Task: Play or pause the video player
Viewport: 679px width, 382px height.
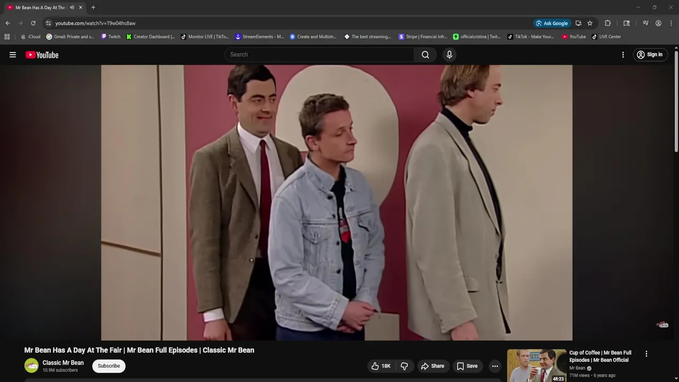Action: coord(336,203)
